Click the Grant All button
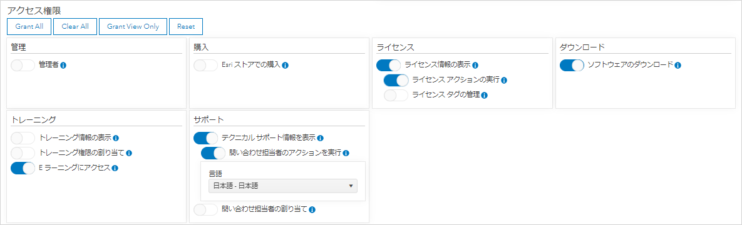The height and width of the screenshot is (225, 742). pyautogui.click(x=29, y=26)
